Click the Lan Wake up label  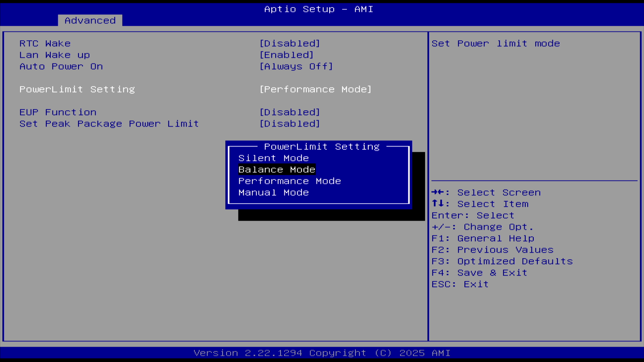point(55,55)
